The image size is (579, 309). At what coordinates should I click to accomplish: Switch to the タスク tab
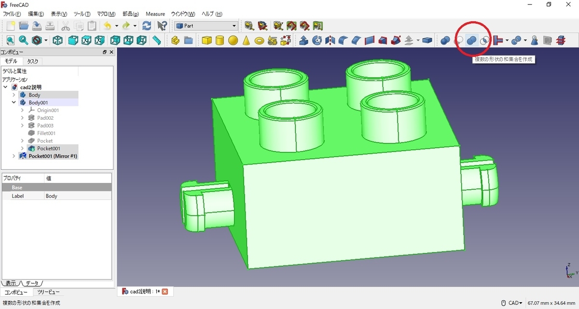click(33, 61)
